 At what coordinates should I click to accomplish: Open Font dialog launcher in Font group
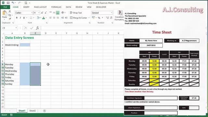tap(46, 23)
